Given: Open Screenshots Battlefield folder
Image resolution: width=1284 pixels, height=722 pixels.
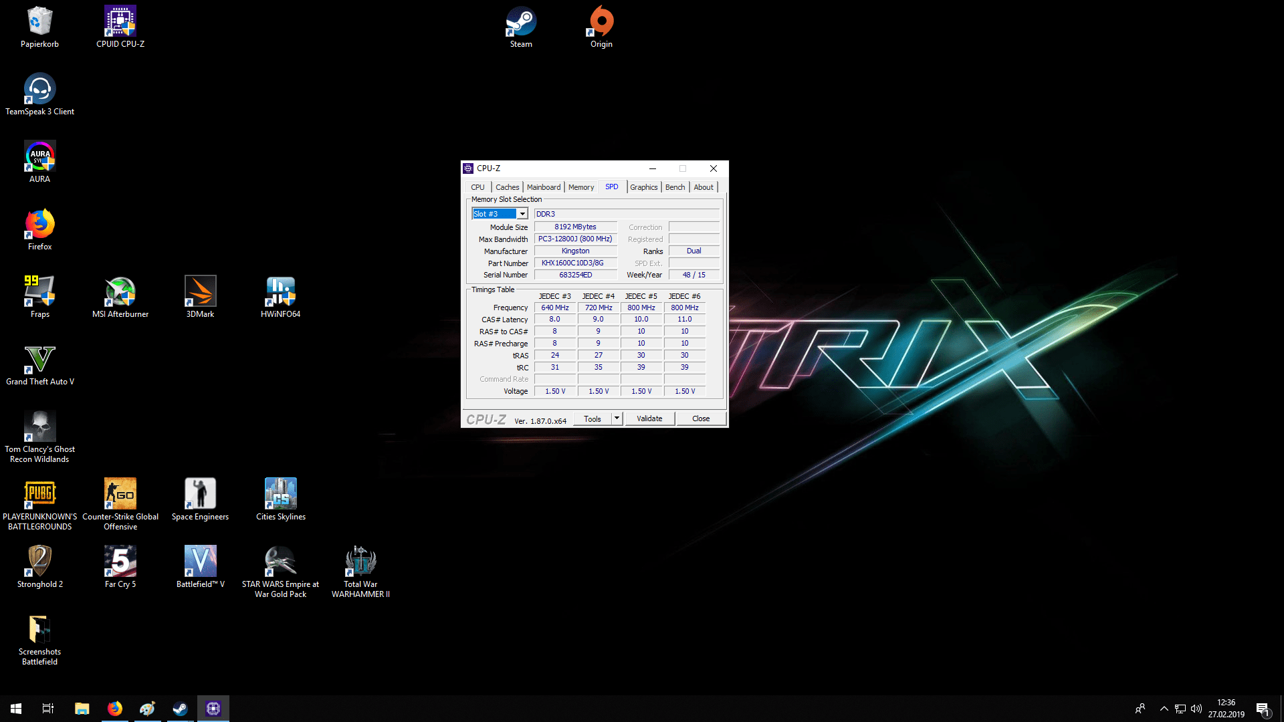Looking at the screenshot, I should 39,640.
